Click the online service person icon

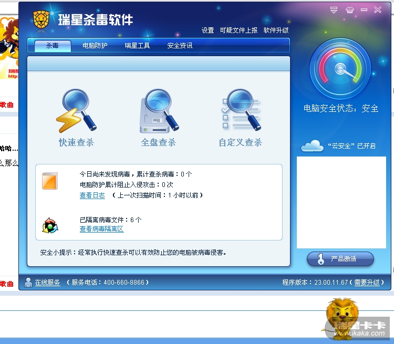(x=28, y=283)
